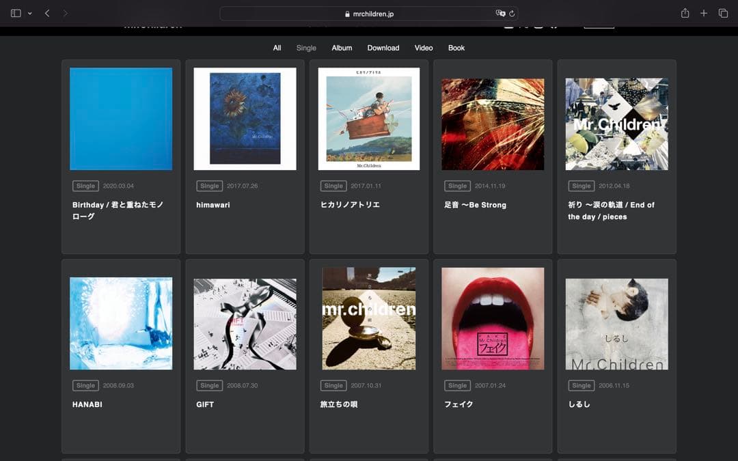The height and width of the screenshot is (461, 738).
Task: Go back to the previous page
Action: [x=47, y=13]
